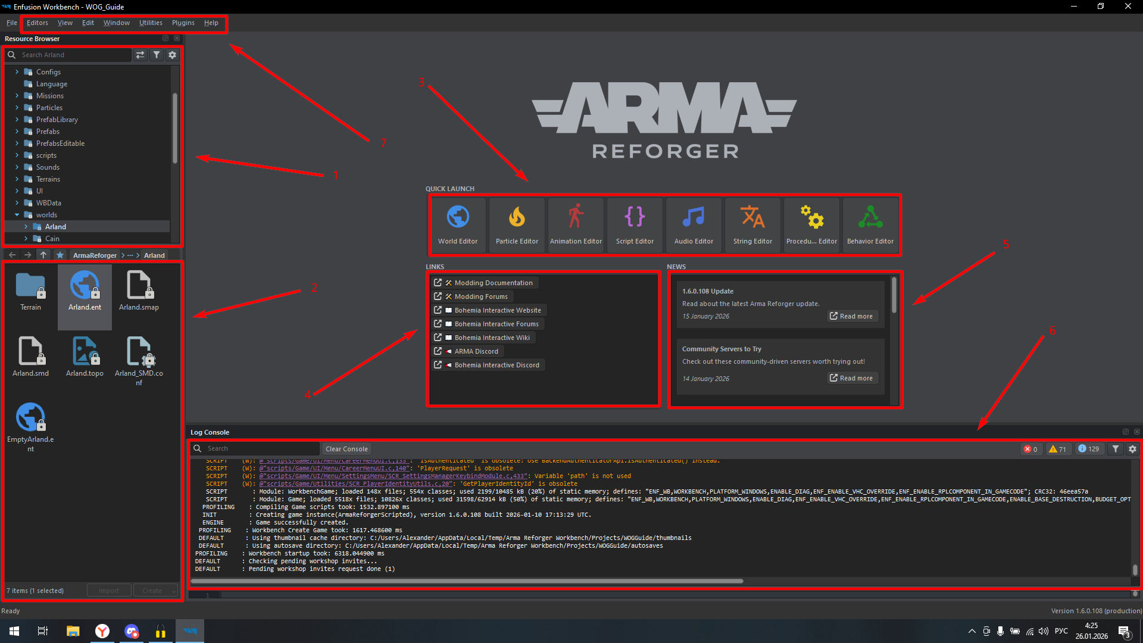Screen dimensions: 1143x643
Task: Toggle the errors filter in Log Console
Action: [1030, 449]
